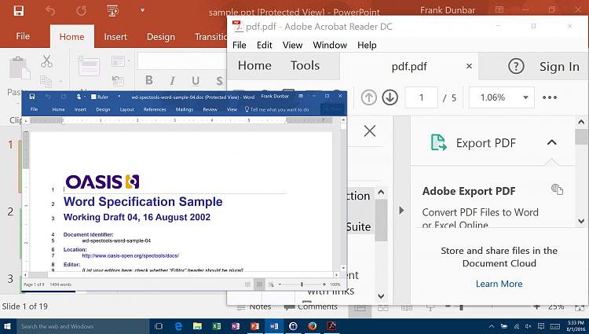589x334 pixels.
Task: Click the Export PDF tool icon
Action: pos(439,142)
